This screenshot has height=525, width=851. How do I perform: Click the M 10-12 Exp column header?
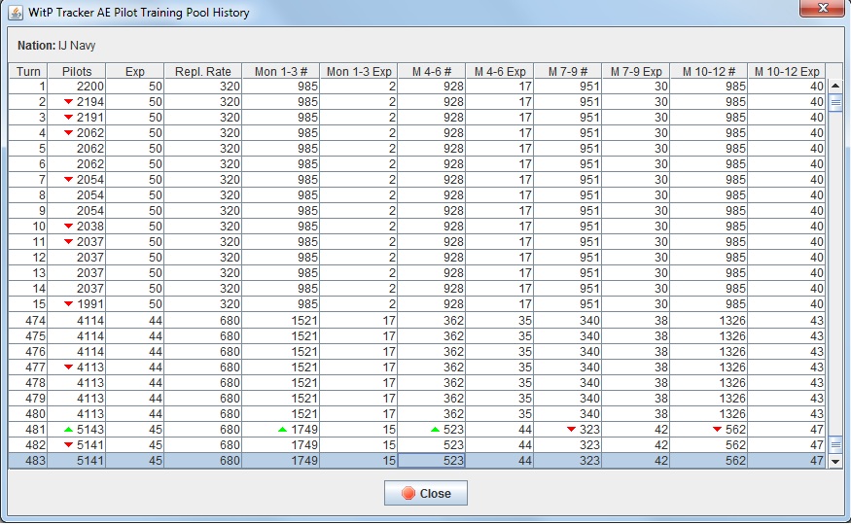coord(787,71)
